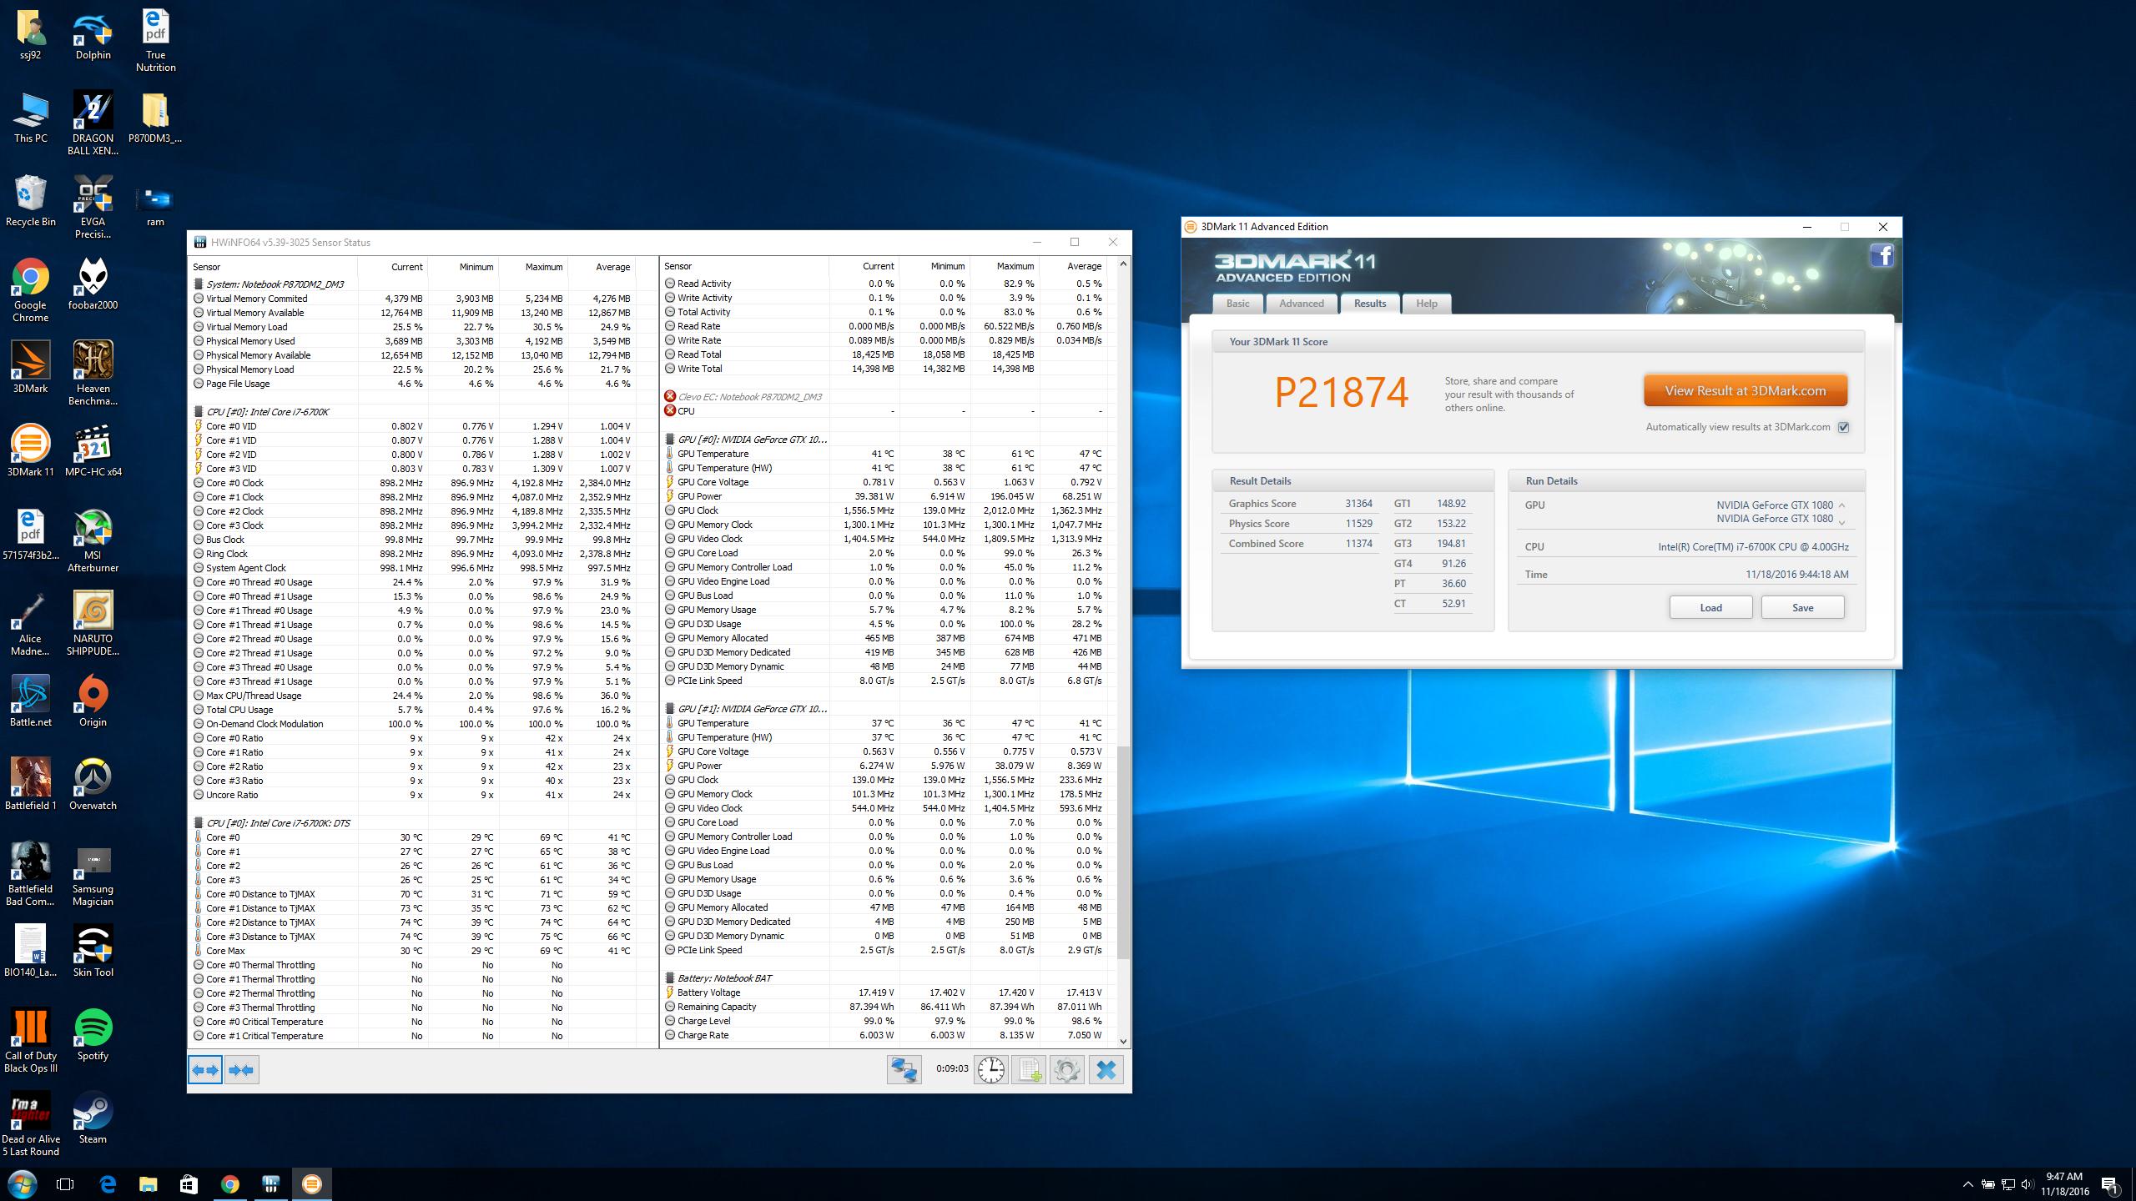The height and width of the screenshot is (1201, 2136).
Task: Show hidden system tray icons chevron
Action: [1967, 1184]
